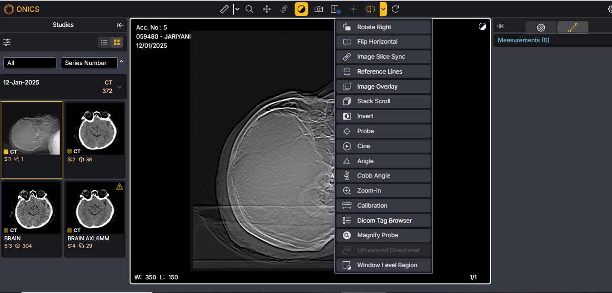Switch studies to list view
612x293 pixels.
pos(105,42)
